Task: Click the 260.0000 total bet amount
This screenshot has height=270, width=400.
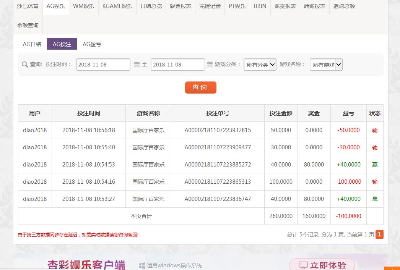Action: [x=281, y=216]
